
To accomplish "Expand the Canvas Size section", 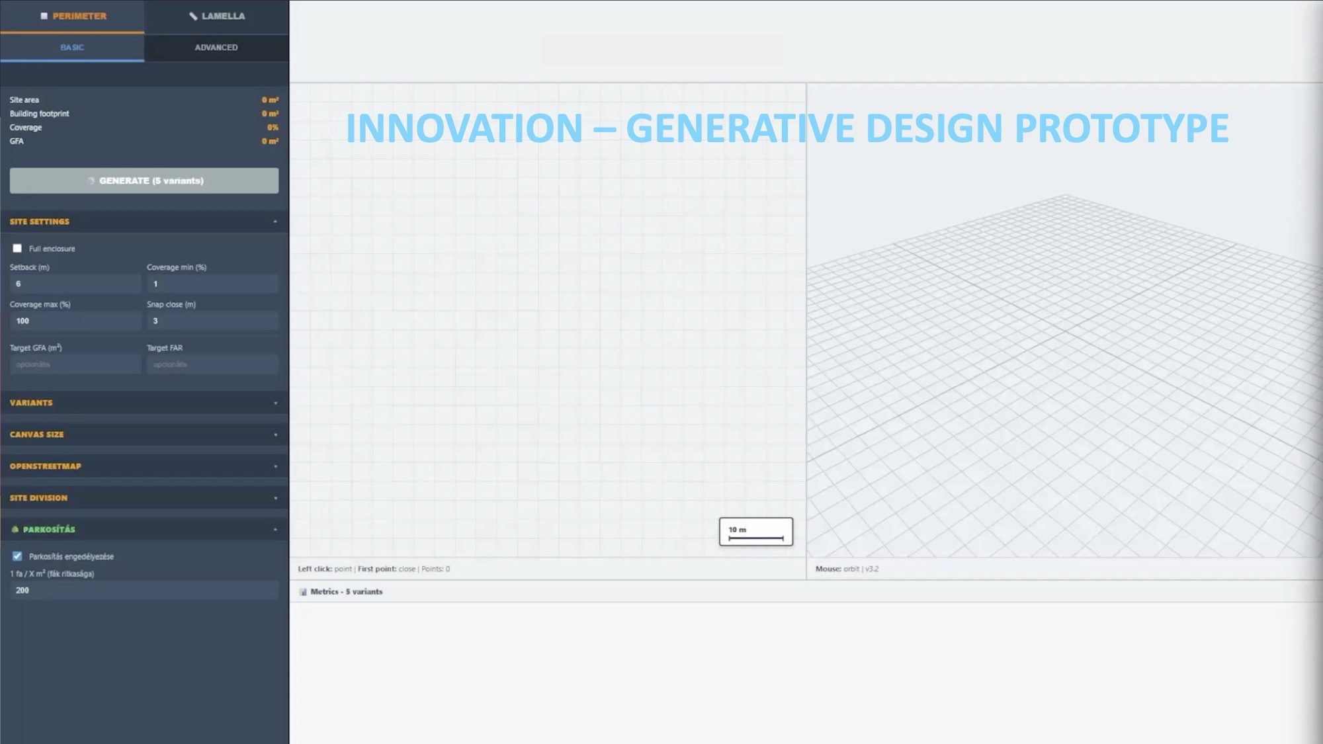I will pos(275,434).
